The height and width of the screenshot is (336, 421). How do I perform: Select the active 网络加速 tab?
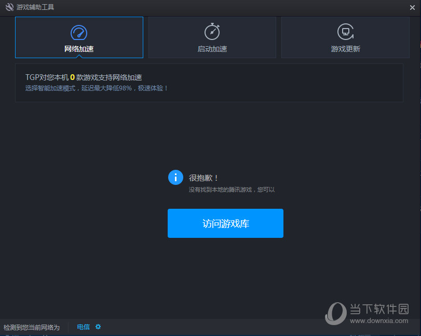point(79,37)
